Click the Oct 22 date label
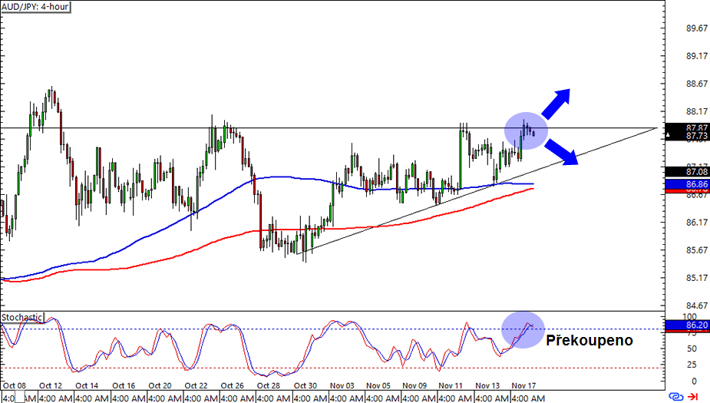 196,386
